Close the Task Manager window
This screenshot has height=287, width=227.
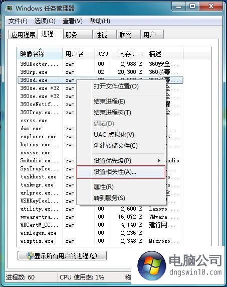[x=211, y=7]
